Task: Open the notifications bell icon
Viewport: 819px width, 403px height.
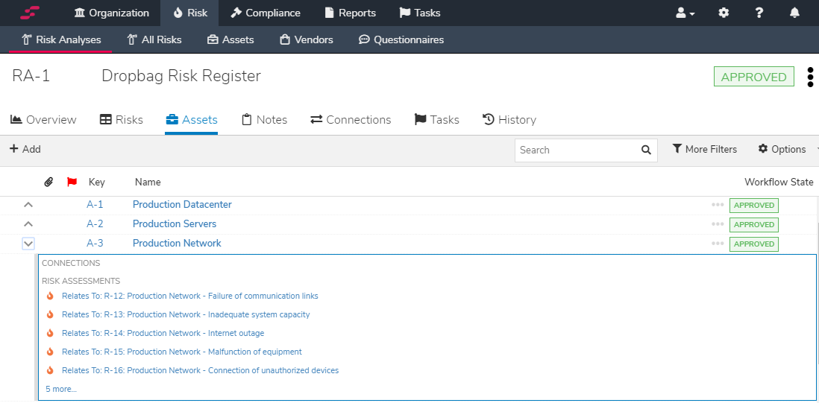Action: coord(794,13)
